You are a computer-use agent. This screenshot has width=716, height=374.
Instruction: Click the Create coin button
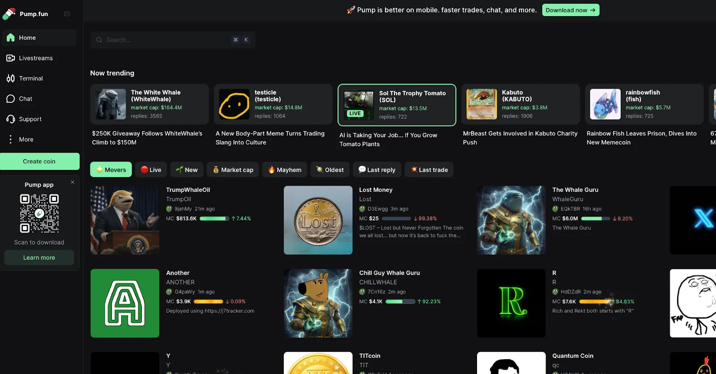[x=39, y=161]
